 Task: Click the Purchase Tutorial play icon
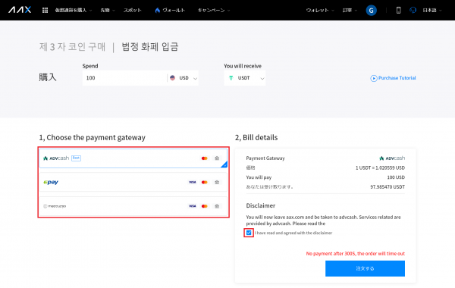tap(373, 78)
